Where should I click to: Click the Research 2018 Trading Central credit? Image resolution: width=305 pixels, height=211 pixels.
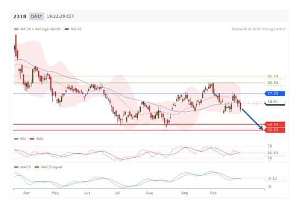click(259, 29)
